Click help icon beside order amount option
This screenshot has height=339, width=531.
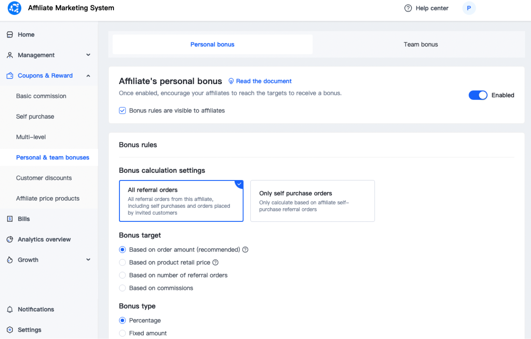coord(246,250)
